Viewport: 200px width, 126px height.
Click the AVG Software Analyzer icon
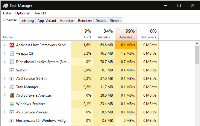[x=12, y=95]
